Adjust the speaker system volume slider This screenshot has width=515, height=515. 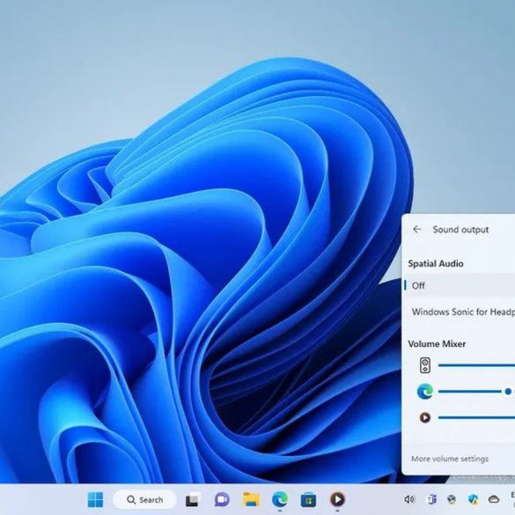tap(476, 364)
